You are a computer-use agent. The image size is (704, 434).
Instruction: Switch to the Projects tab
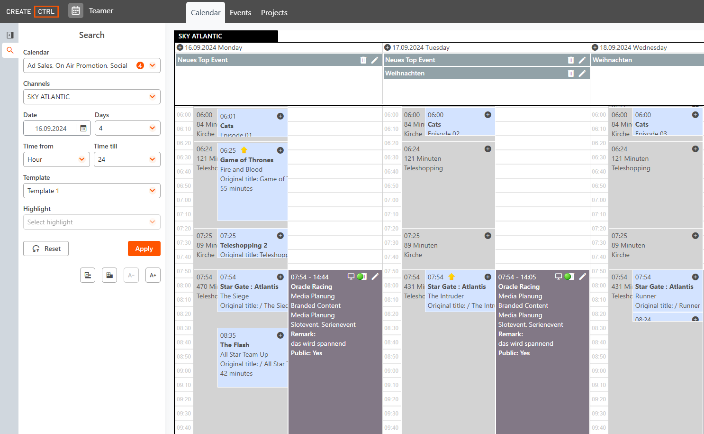coord(274,13)
